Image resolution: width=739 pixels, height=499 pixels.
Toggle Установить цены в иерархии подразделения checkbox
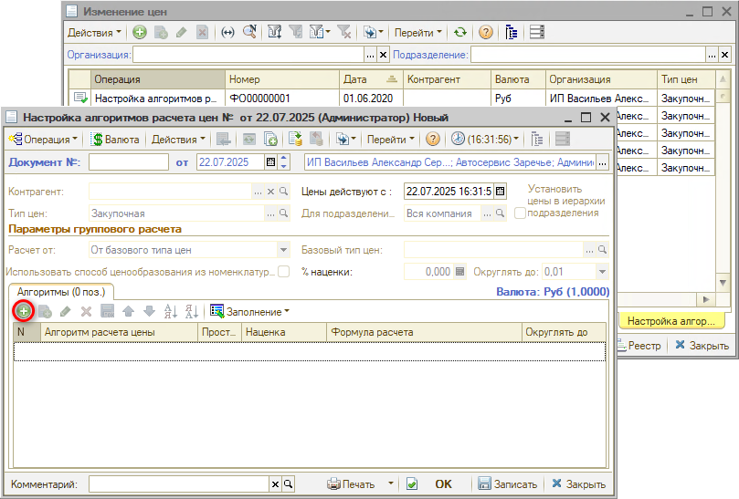[x=520, y=213]
